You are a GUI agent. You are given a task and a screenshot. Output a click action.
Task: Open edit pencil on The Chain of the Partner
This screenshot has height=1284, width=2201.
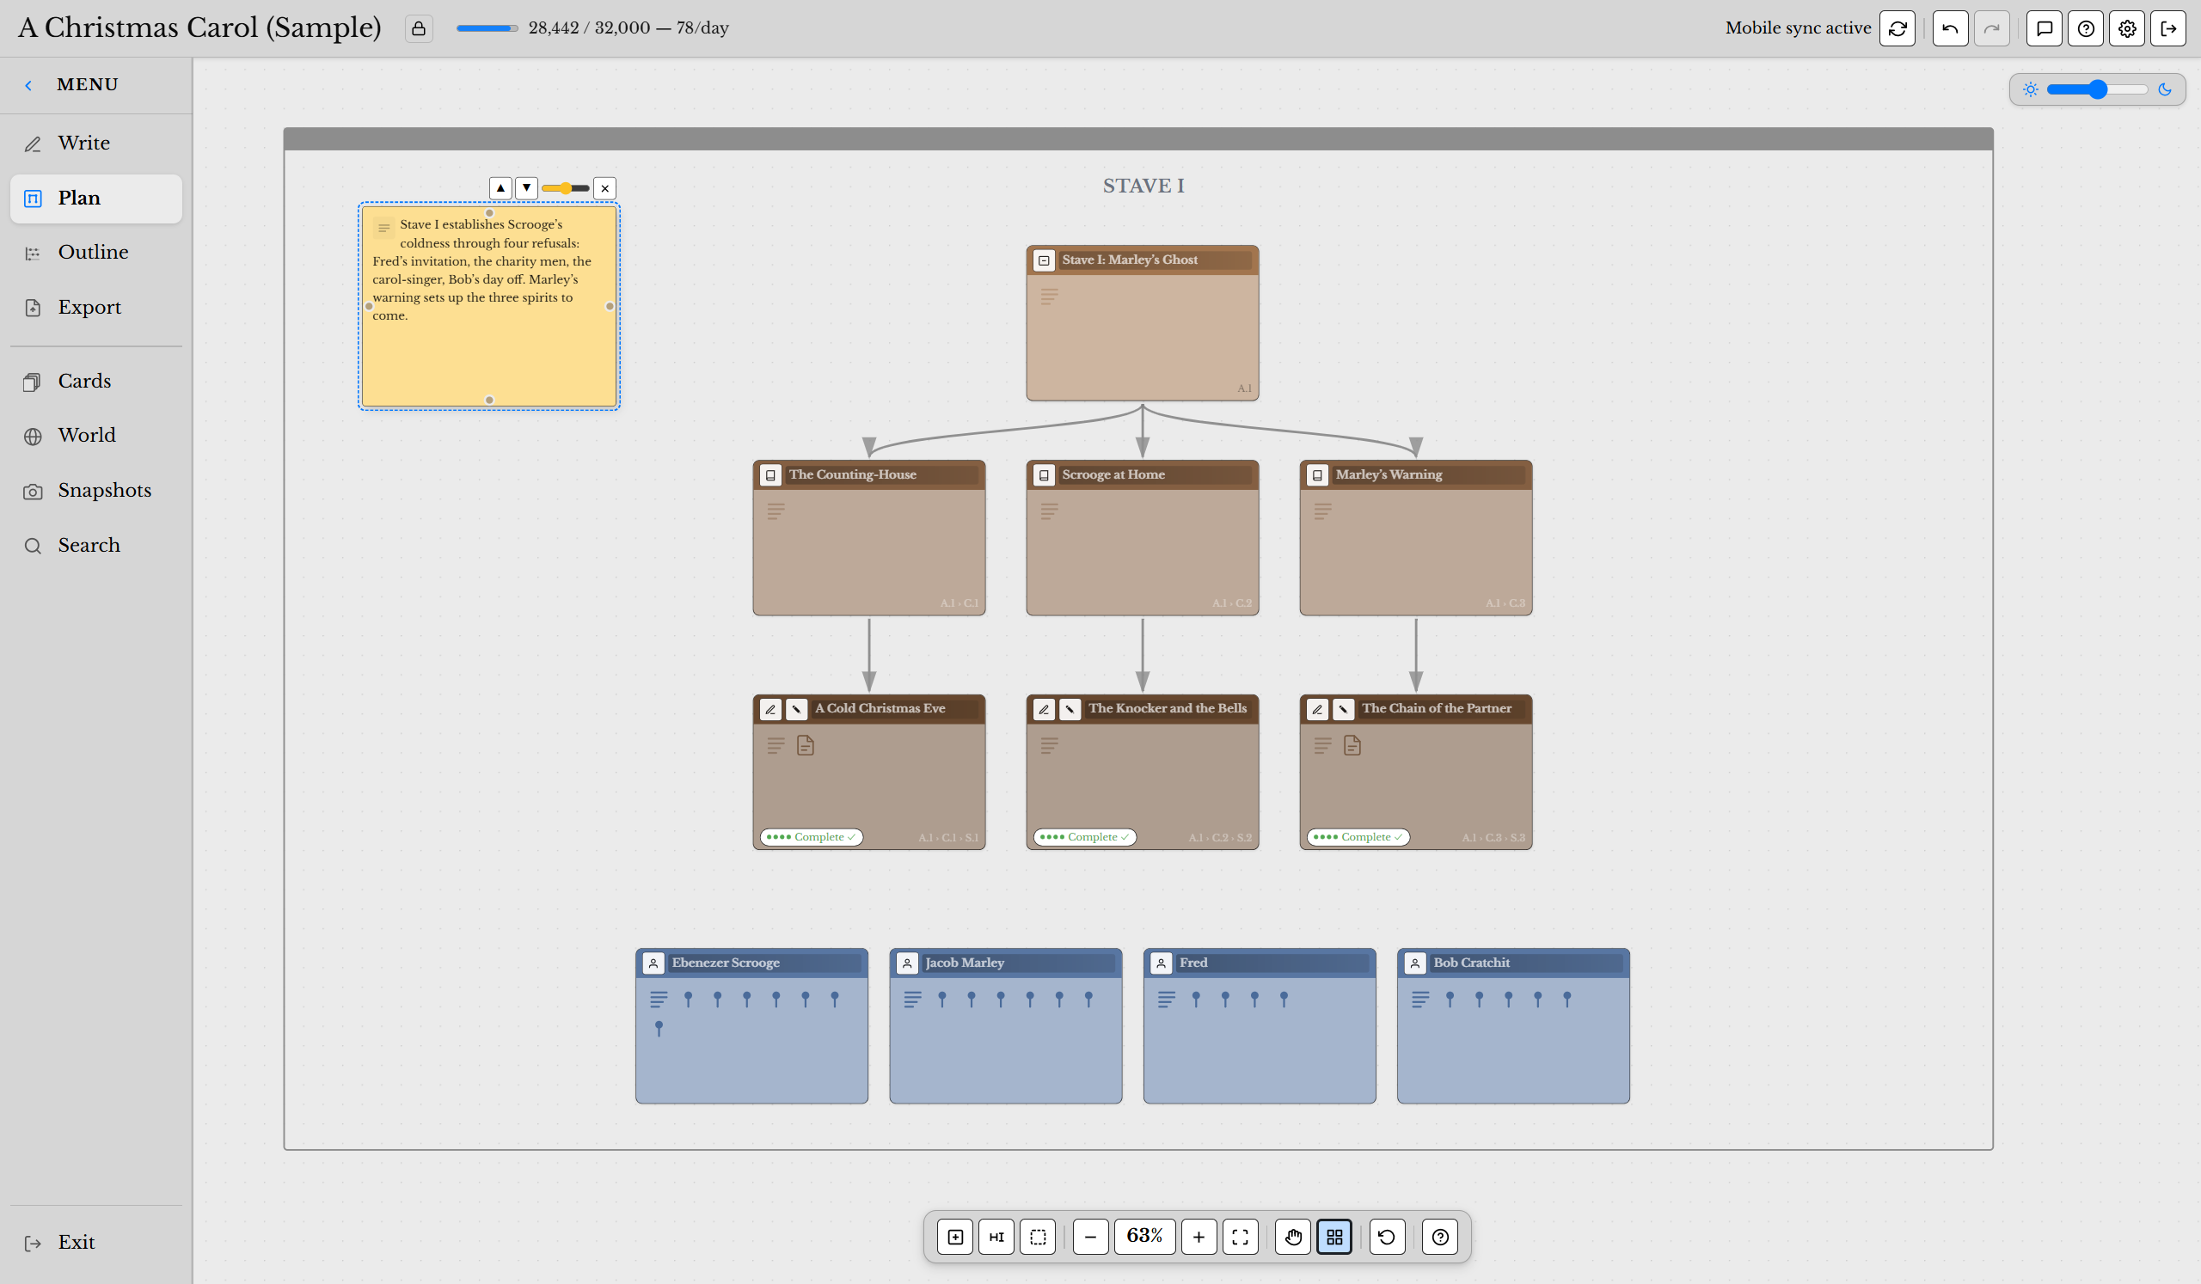tap(1317, 709)
